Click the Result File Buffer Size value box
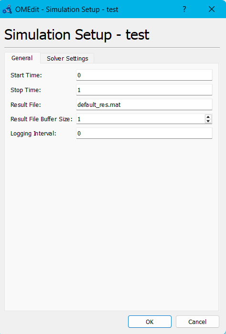Screen dimensions: 226x334 [x=141, y=119]
